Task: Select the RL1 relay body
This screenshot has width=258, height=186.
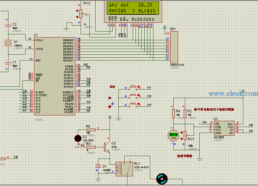Action: [124, 169]
